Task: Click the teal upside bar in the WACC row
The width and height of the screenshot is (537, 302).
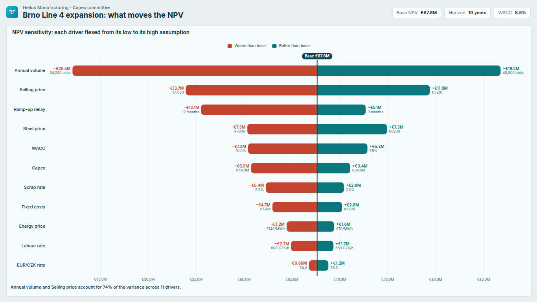Action: [342, 149]
